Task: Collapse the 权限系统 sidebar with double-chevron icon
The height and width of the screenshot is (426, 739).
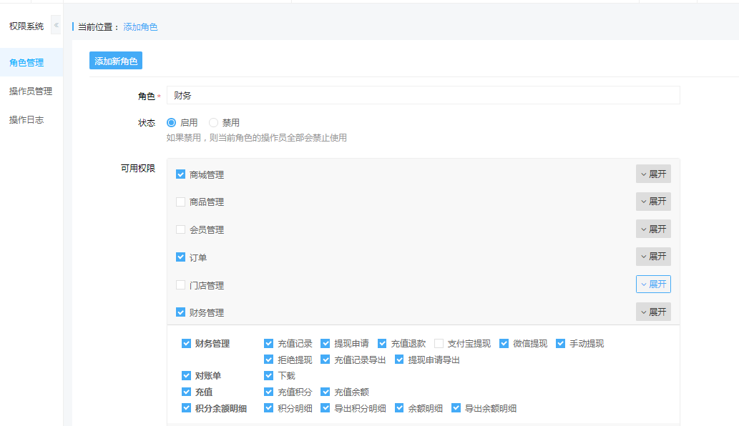Action: pyautogui.click(x=56, y=25)
